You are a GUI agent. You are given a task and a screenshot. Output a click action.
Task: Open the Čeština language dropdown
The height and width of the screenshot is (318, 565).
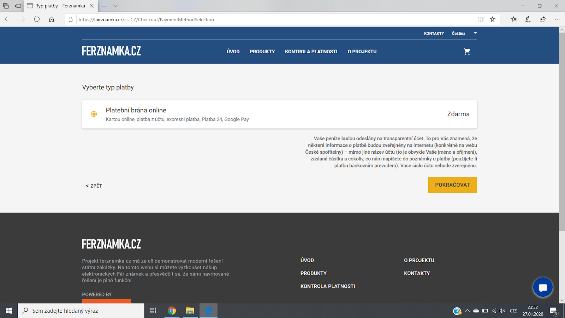[x=463, y=33]
